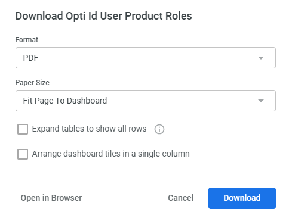Cancel the download dialog
Screen dimensions: 289x215
click(181, 198)
